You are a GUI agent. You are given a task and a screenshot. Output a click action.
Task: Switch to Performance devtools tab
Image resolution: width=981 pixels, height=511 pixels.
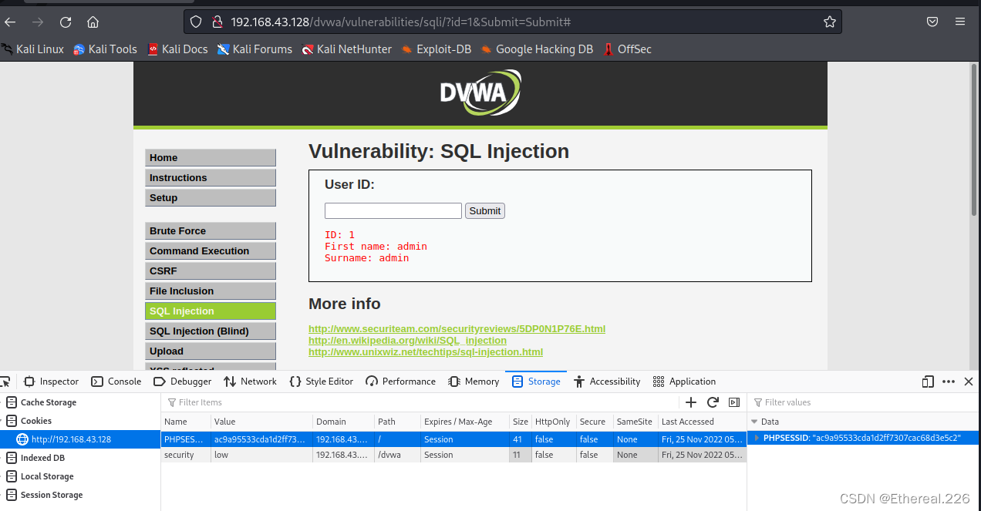[401, 382]
